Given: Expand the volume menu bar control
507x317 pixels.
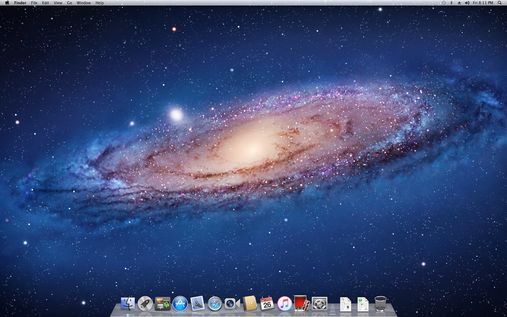Looking at the screenshot, I should tap(467, 3).
